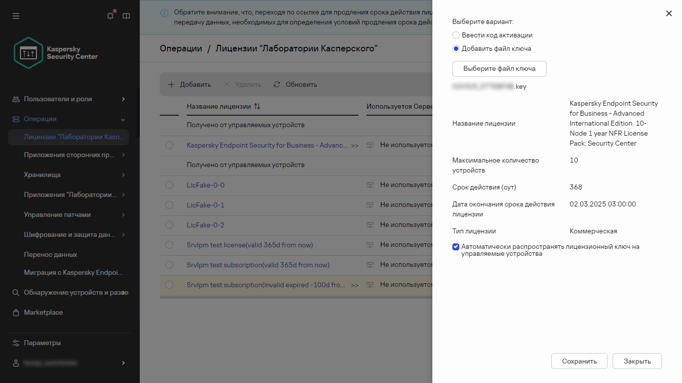Open the hamburger navigation menu
Image resolution: width=682 pixels, height=383 pixels.
tap(16, 15)
